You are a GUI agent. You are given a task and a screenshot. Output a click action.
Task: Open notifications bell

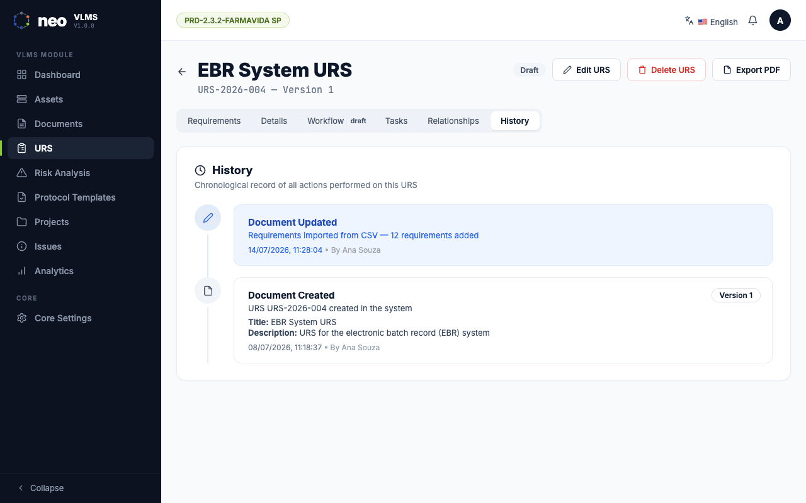tap(752, 20)
